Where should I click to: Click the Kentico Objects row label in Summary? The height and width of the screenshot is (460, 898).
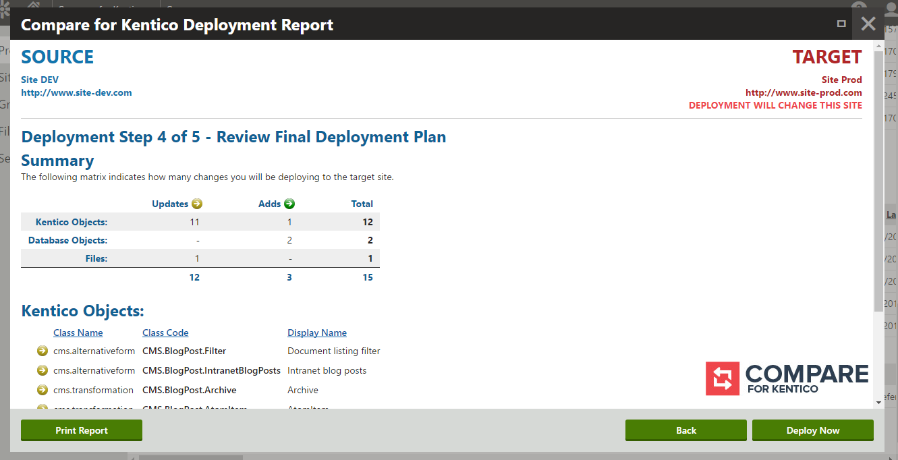72,222
